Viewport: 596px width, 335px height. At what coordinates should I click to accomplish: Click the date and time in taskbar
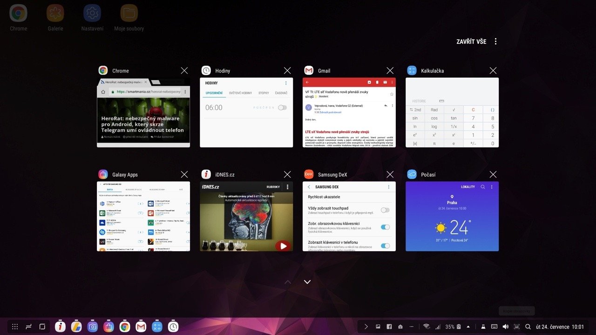coord(560,327)
